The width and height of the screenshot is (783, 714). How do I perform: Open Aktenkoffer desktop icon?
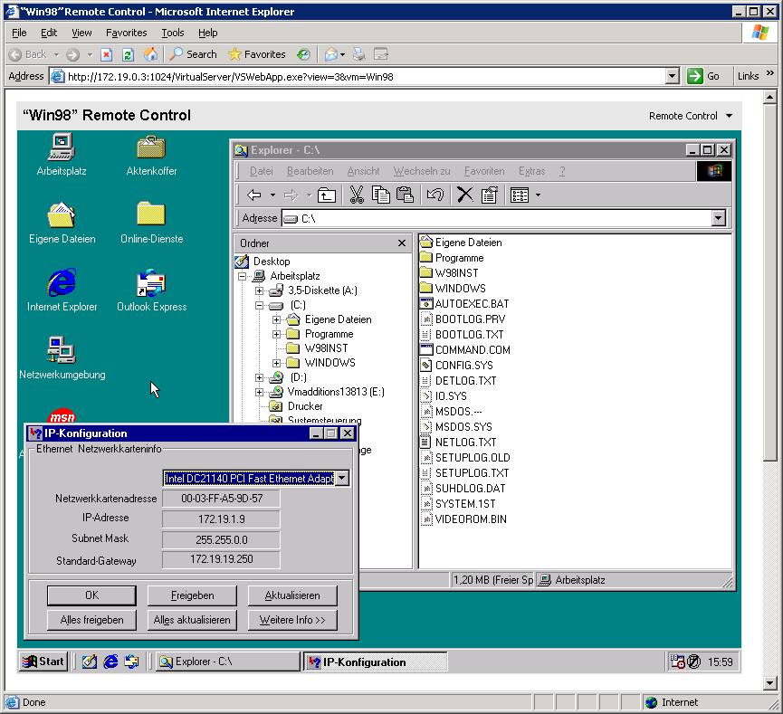pos(151,155)
